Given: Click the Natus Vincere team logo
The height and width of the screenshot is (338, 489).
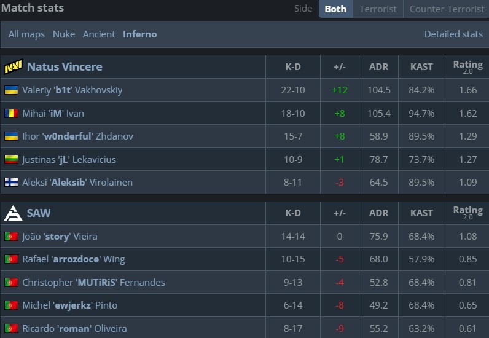Looking at the screenshot, I should (14, 67).
